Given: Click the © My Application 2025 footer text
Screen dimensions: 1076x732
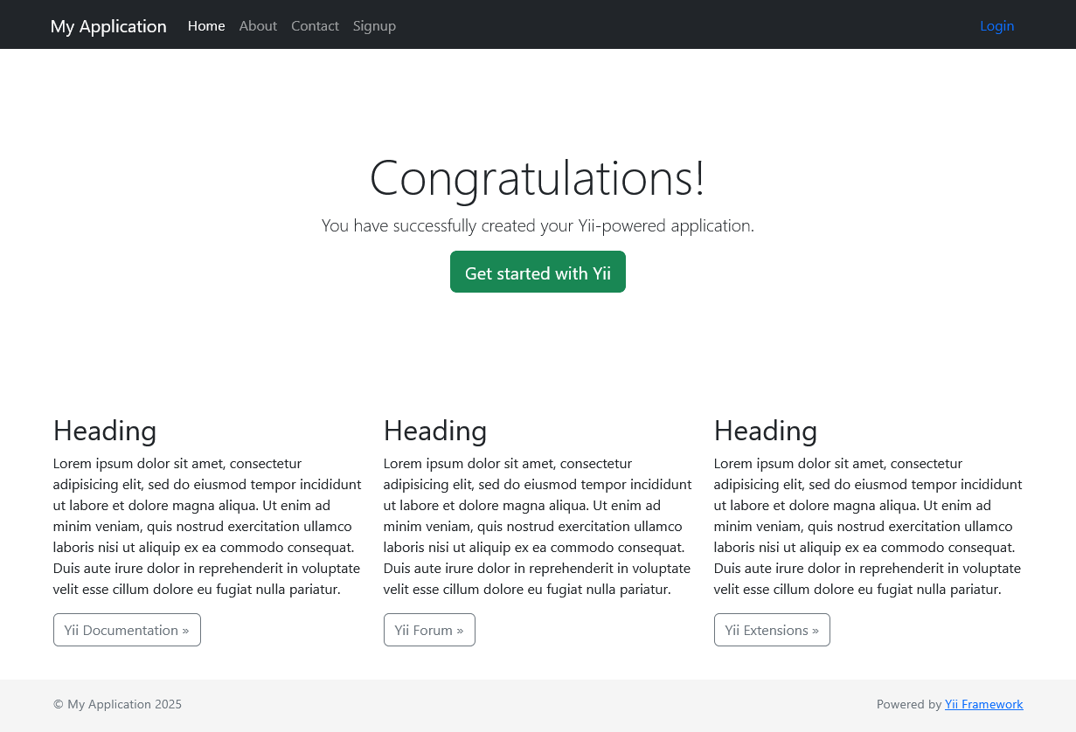Looking at the screenshot, I should coord(117,704).
